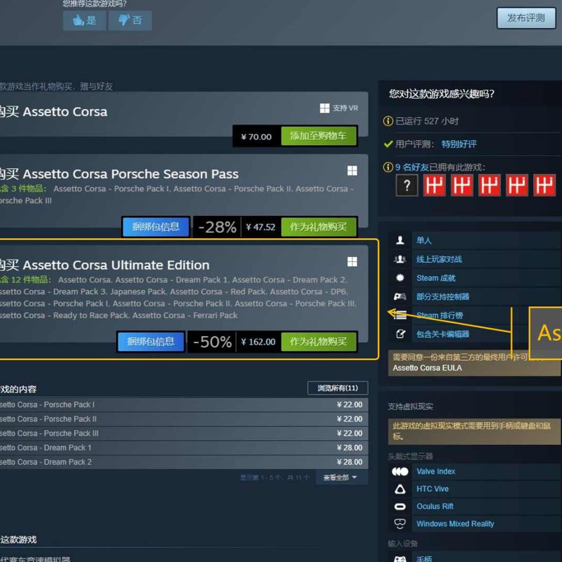Viewport: 562px width, 562px height.
Task: Click the green checkmark beside 用户评测
Action: [x=388, y=144]
